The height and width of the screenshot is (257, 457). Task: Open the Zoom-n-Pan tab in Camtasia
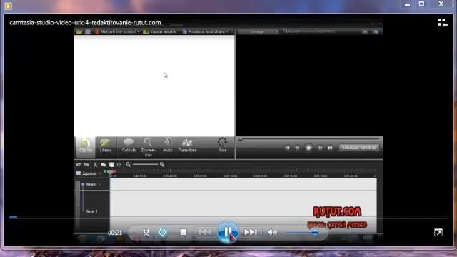point(148,148)
